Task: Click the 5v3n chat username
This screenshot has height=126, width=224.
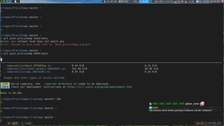Action: pyautogui.click(x=155, y=107)
